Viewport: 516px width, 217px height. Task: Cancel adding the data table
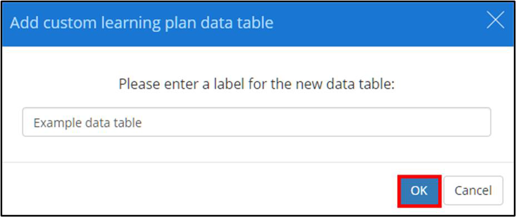coord(473,190)
